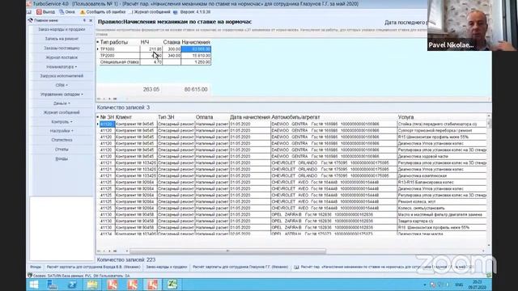
Task: Click vertical scrollbar of lower table
Action: pyautogui.click(x=489, y=179)
